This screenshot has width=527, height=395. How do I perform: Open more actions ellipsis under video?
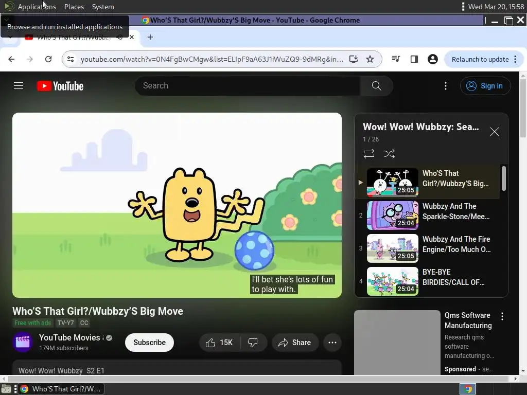tap(332, 343)
